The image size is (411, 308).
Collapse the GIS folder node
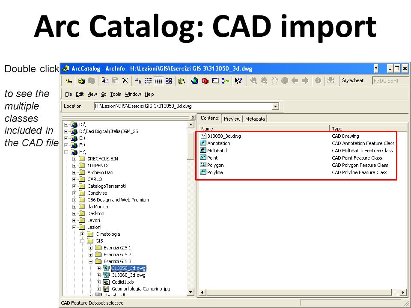(82, 241)
